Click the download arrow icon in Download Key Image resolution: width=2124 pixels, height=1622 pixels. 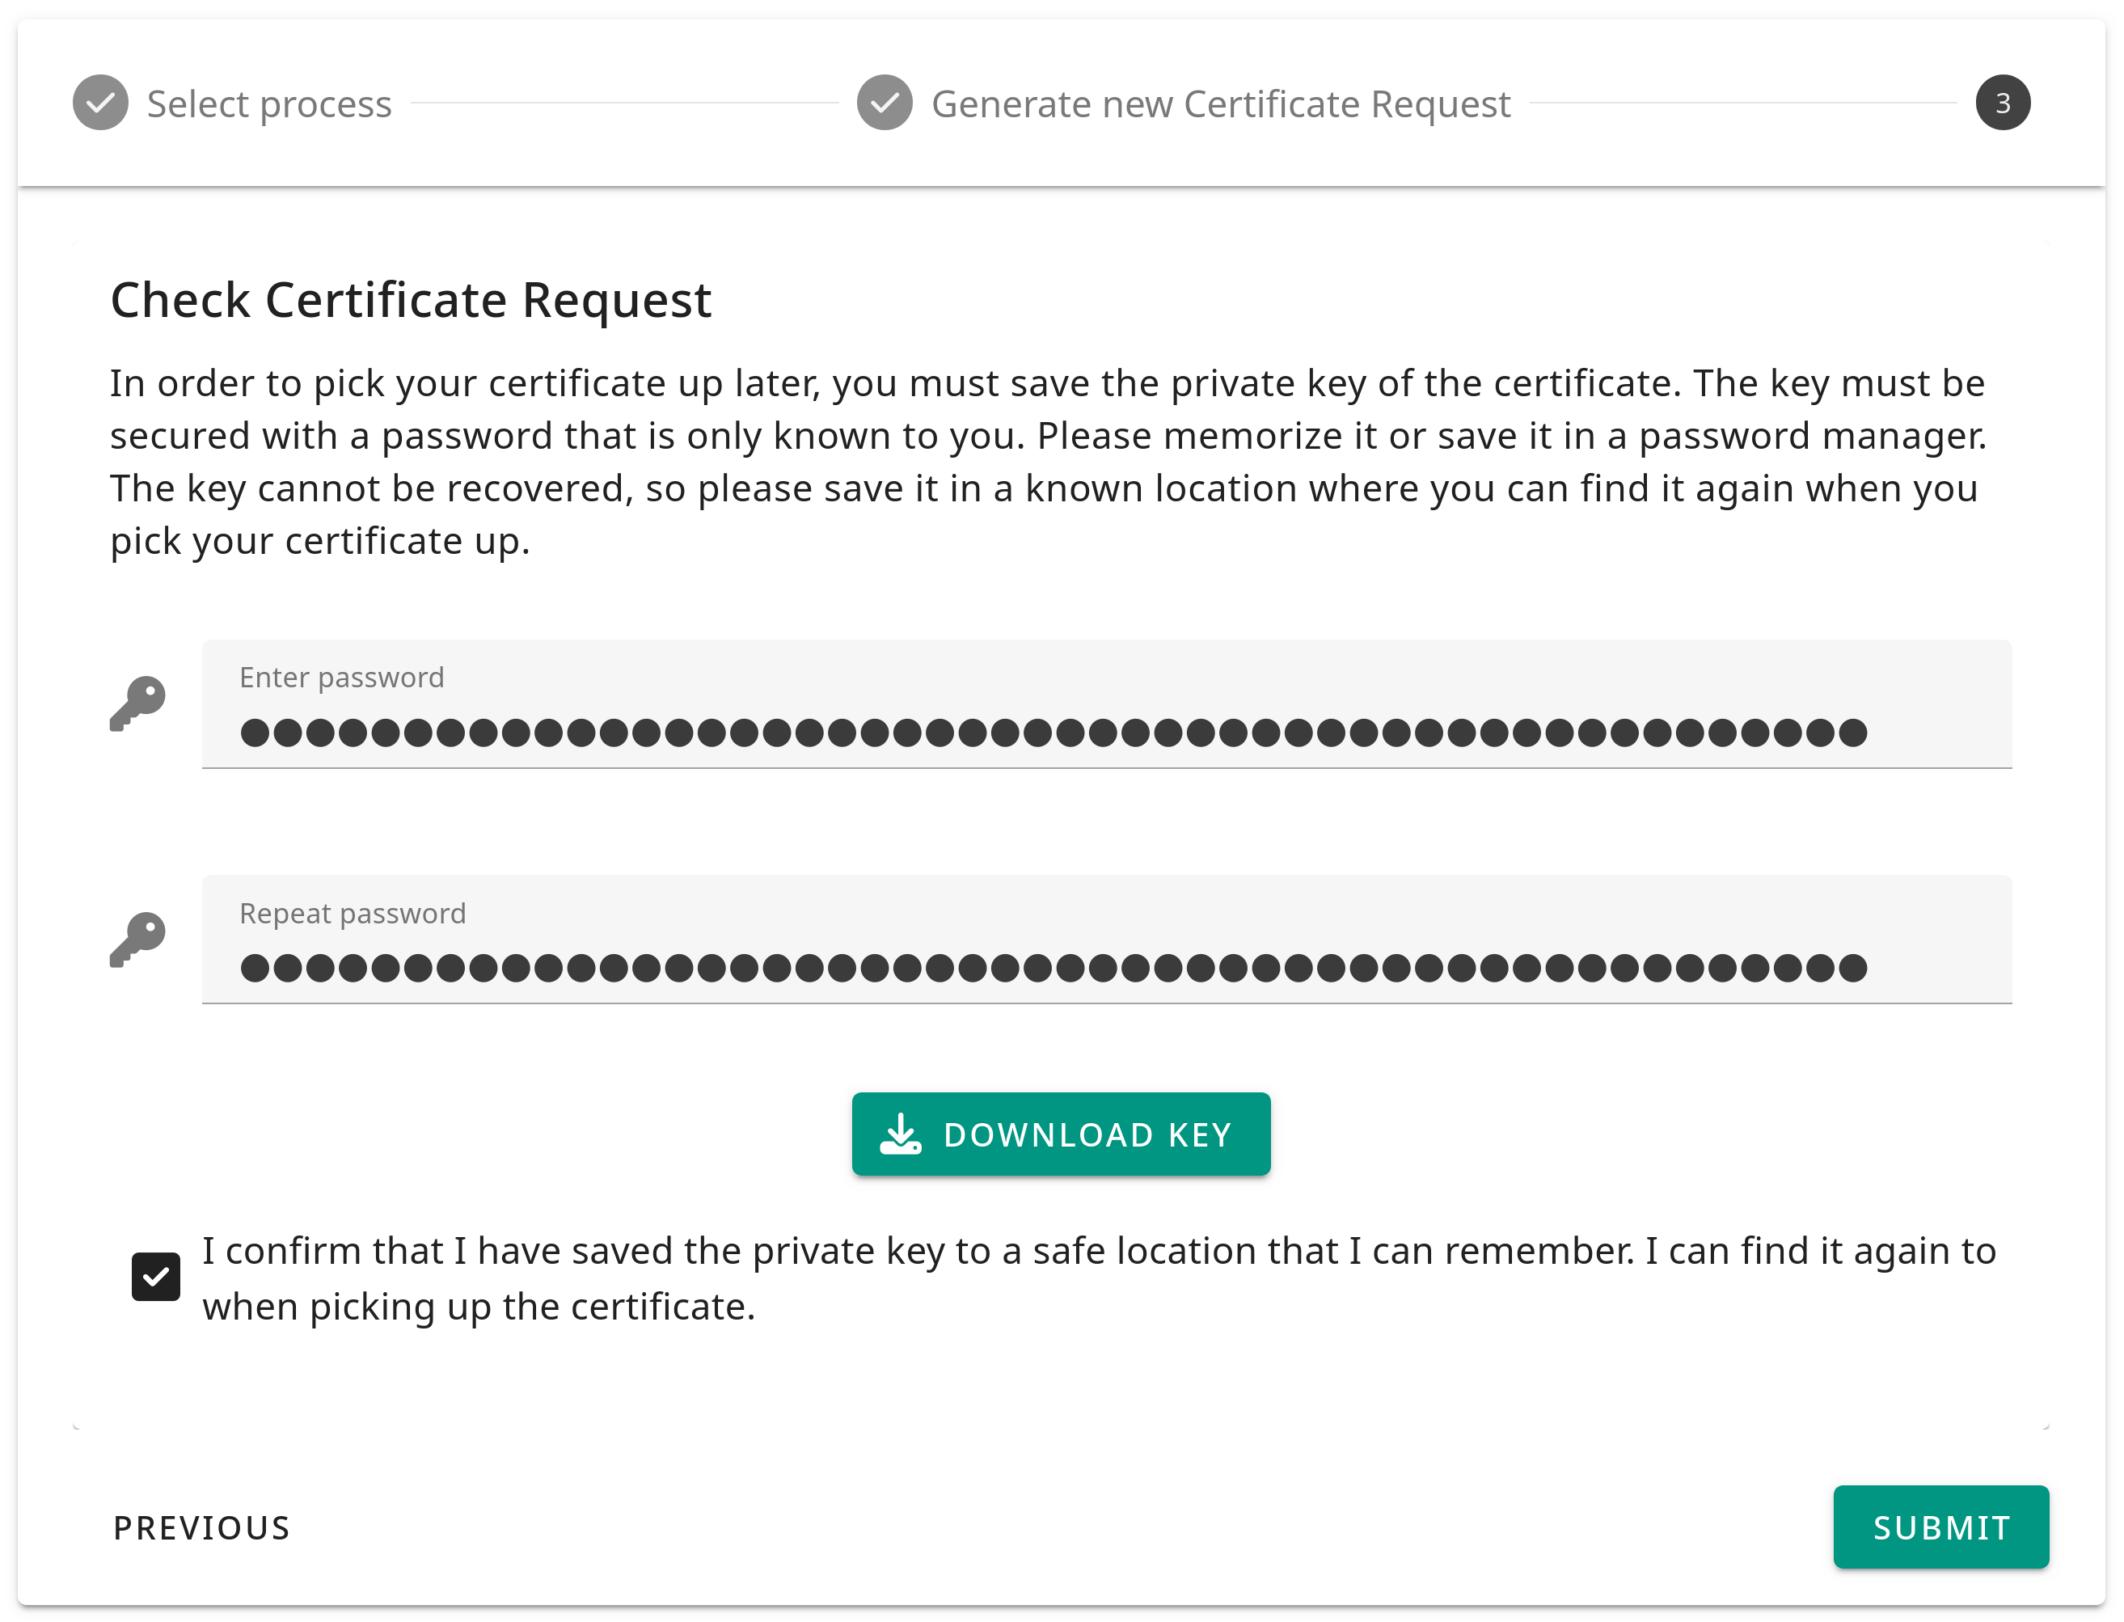pyautogui.click(x=901, y=1134)
